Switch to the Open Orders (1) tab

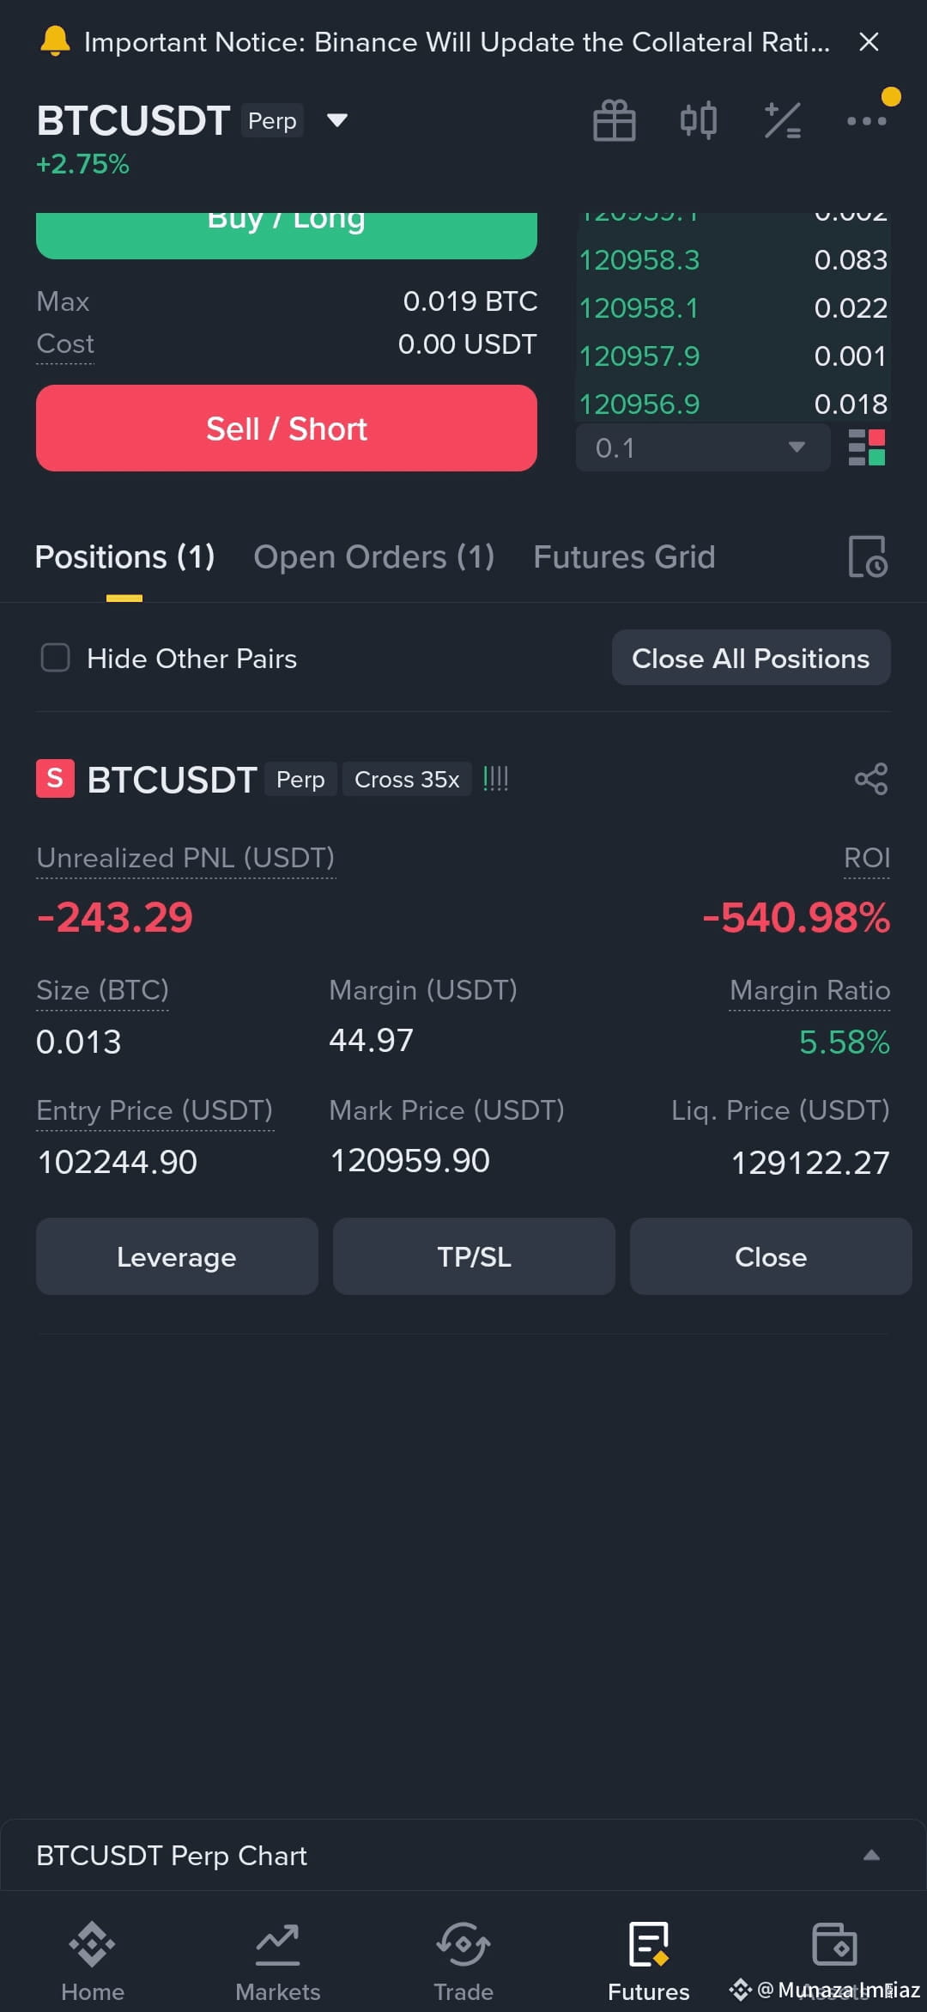pyautogui.click(x=374, y=556)
